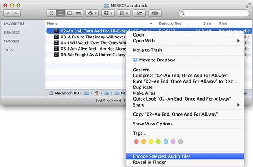Screen dimensions: 253x167
Task: Choose Make Alias
Action: point(185,93)
